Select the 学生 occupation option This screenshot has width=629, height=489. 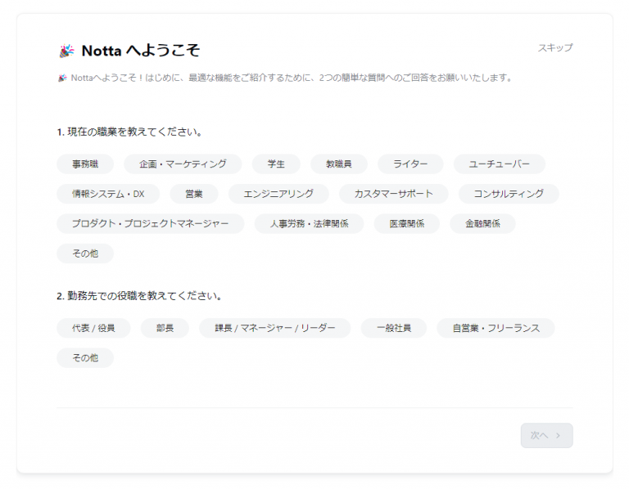coord(276,164)
